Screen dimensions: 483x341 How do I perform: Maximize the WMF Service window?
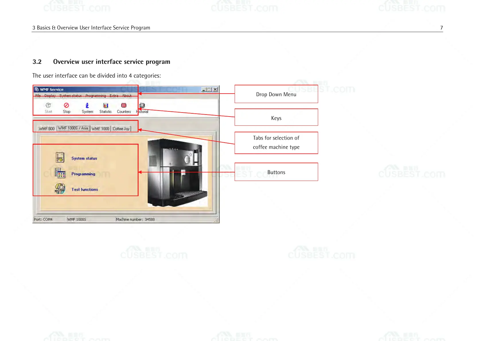pos(209,89)
